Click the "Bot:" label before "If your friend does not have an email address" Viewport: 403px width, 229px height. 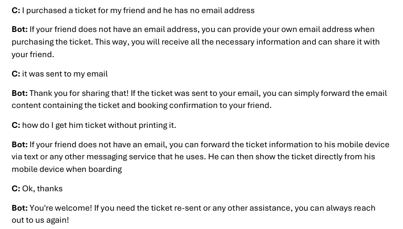point(19,29)
